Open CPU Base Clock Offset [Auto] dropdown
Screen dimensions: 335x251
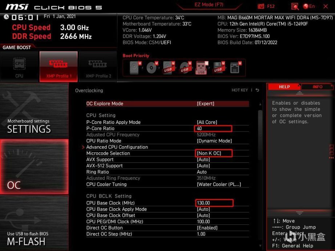[x=203, y=215]
